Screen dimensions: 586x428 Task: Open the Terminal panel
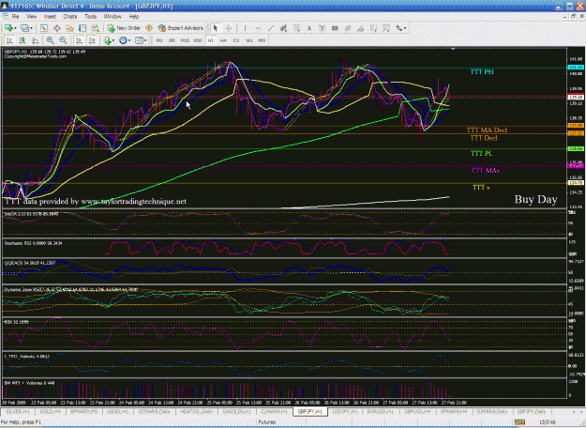click(x=83, y=28)
